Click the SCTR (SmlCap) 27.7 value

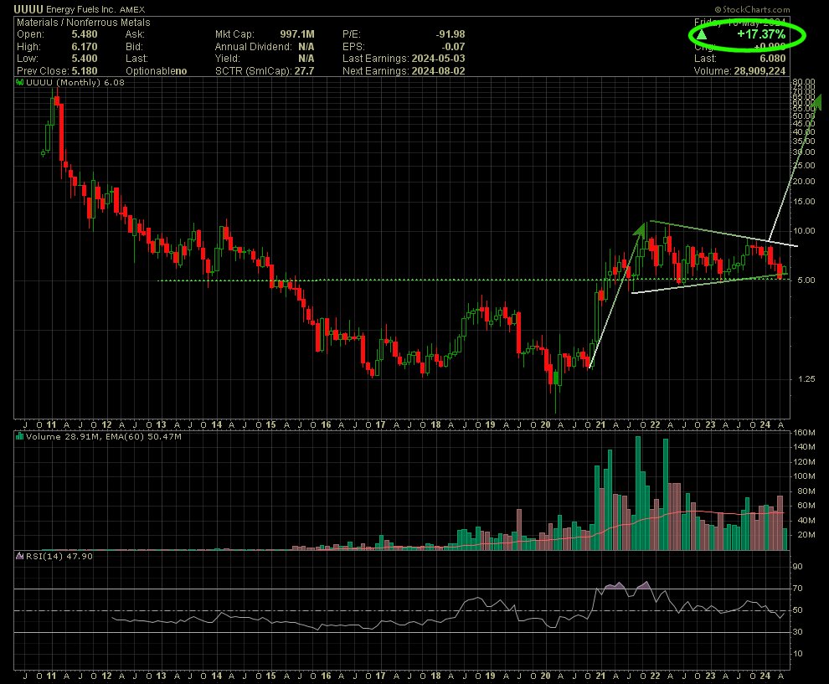[x=305, y=71]
